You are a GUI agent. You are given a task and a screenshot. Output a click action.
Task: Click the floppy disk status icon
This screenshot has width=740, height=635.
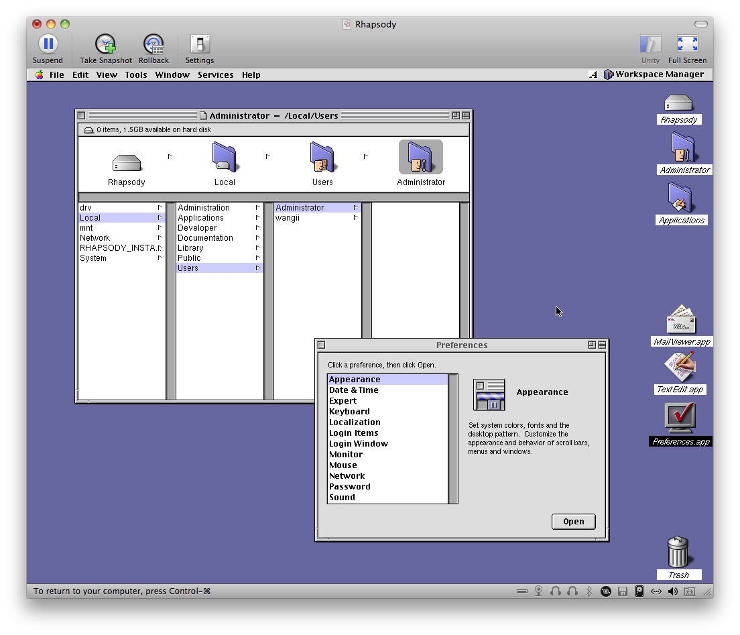click(x=623, y=591)
